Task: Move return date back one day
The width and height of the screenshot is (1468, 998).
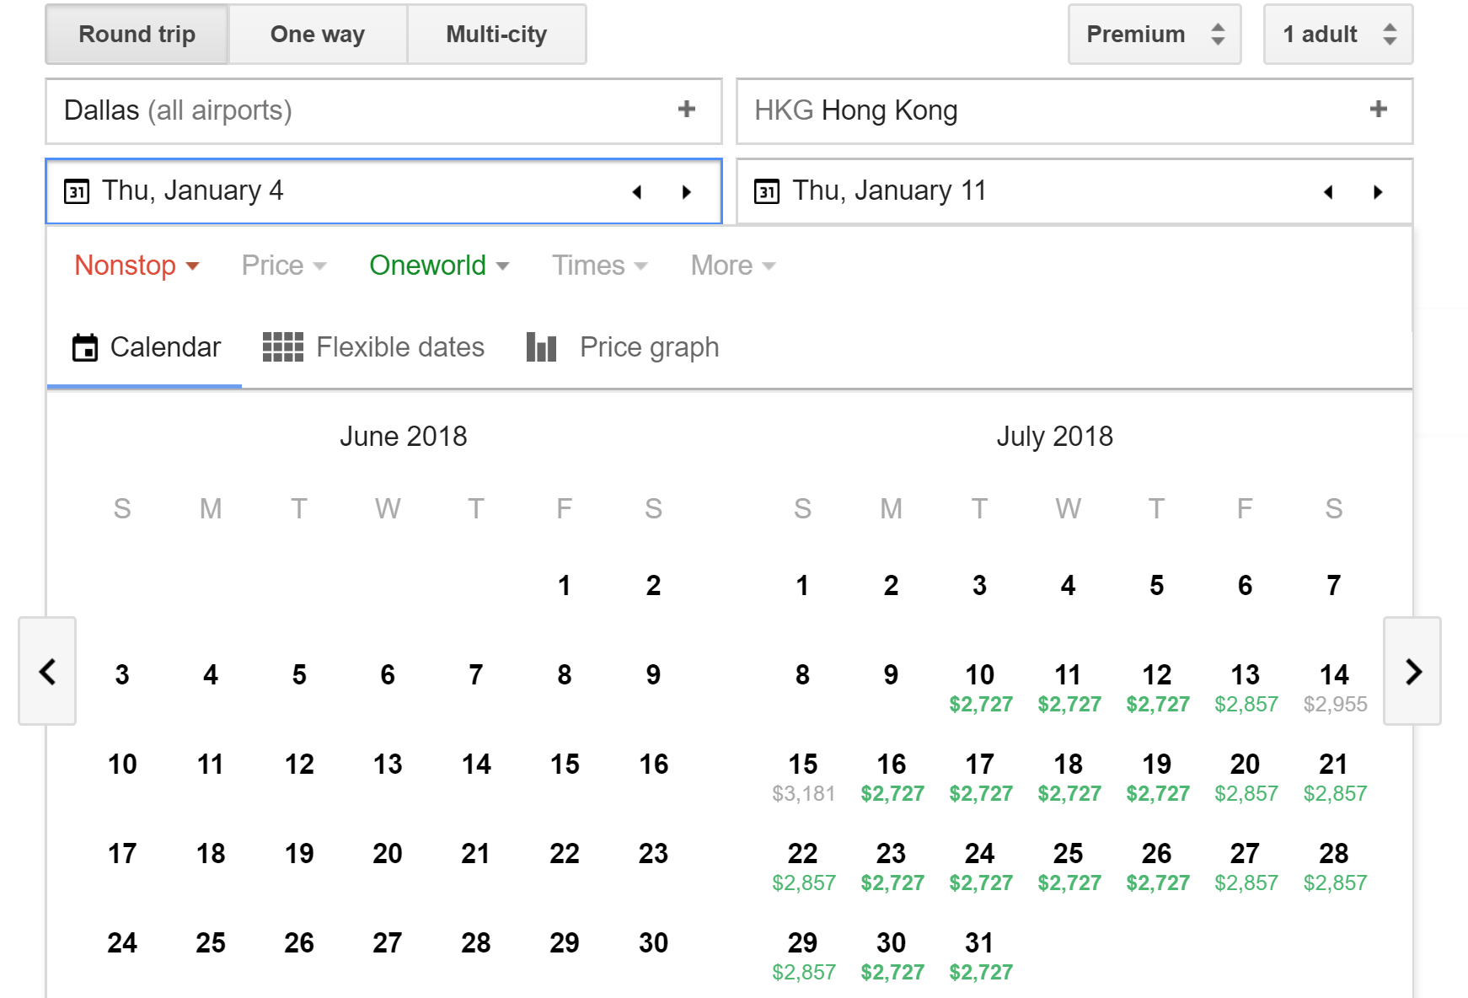Action: point(1328,192)
